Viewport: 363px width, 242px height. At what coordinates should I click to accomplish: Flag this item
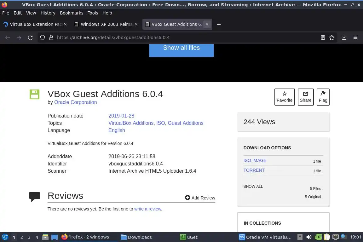323,97
